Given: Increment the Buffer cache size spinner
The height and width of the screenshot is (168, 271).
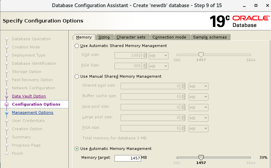Looking at the screenshot, I should 182,95.
